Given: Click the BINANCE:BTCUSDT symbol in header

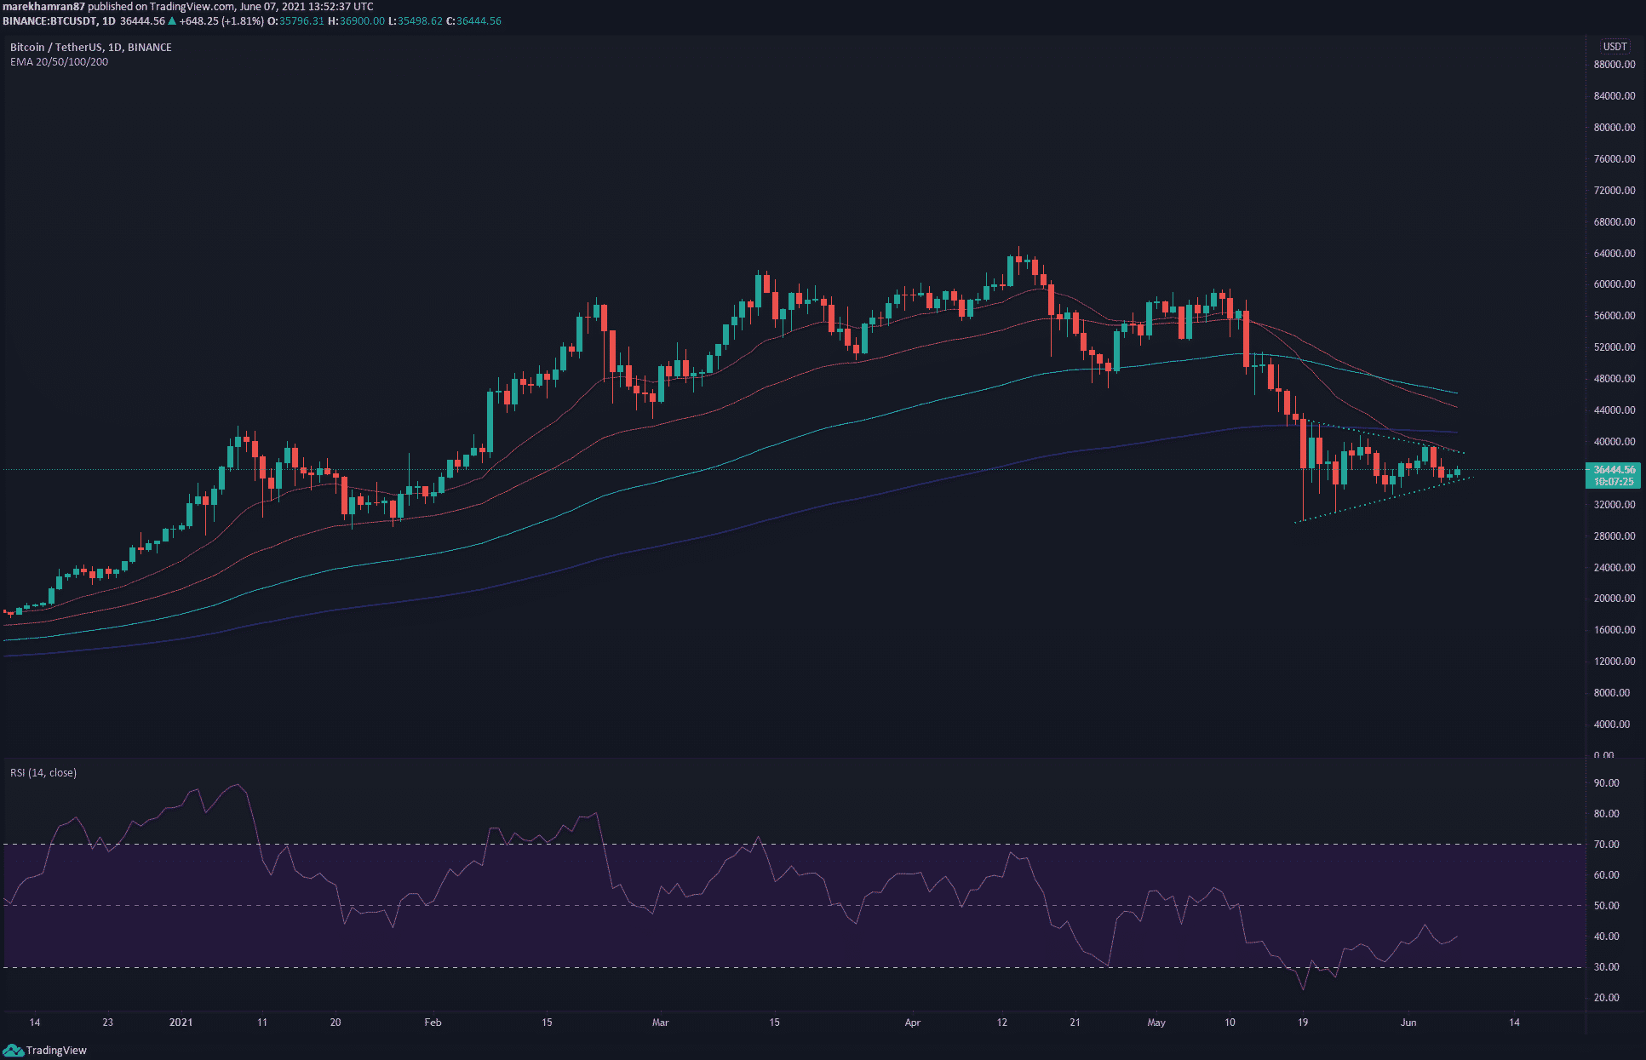Looking at the screenshot, I should tap(49, 20).
